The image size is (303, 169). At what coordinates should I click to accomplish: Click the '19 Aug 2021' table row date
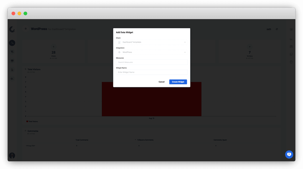click(31, 146)
